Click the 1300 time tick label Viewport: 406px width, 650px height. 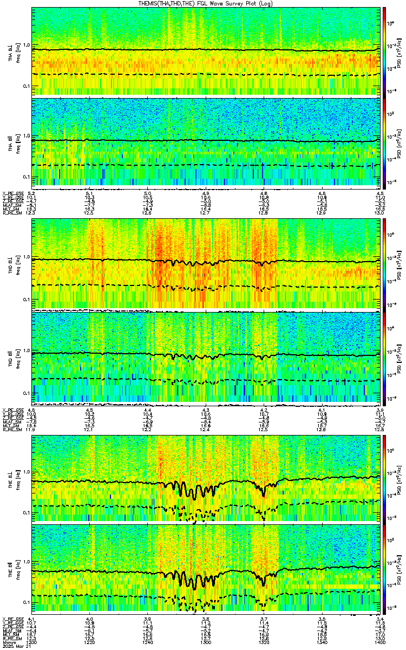pyautogui.click(x=206, y=642)
